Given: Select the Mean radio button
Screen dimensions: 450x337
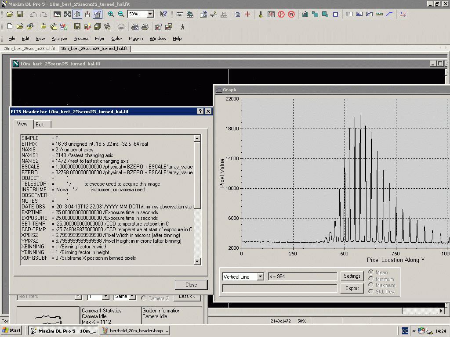Looking at the screenshot, I should pos(371,272).
